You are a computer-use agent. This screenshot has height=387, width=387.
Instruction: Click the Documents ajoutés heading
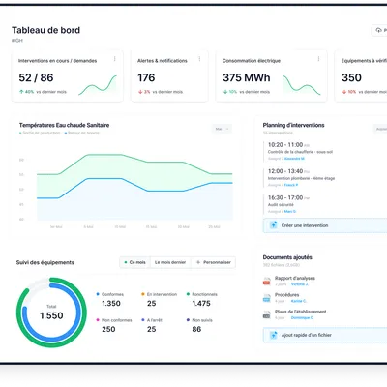(x=287, y=257)
